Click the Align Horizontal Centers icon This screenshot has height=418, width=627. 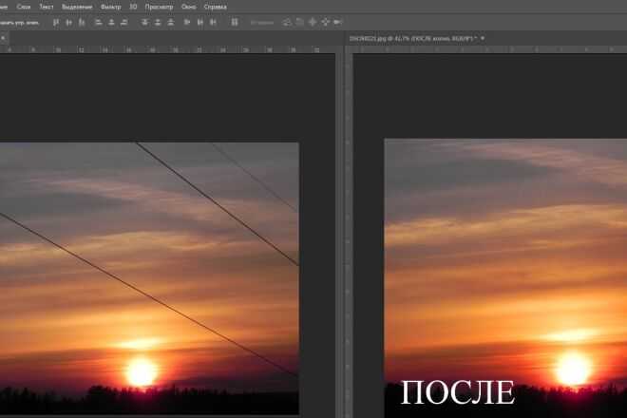tap(111, 23)
